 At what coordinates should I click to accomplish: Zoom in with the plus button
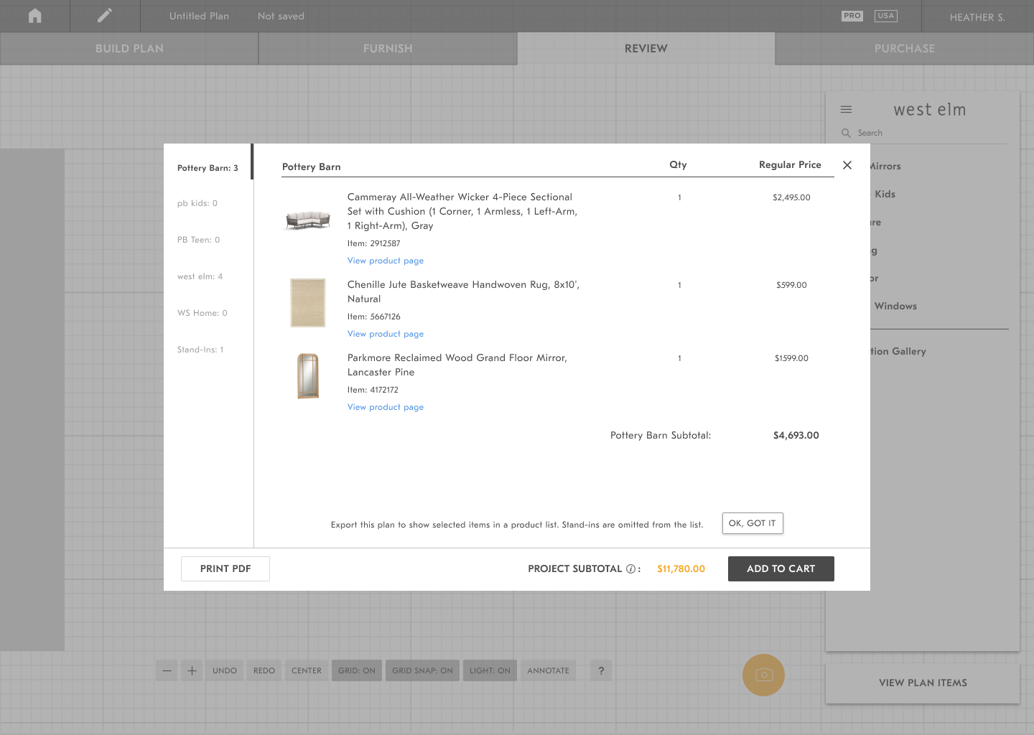click(x=192, y=670)
